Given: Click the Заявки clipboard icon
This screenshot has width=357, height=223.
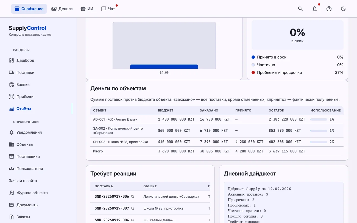Looking at the screenshot, I should point(12,85).
